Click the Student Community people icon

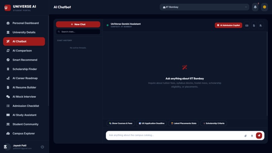[x=8, y=124]
